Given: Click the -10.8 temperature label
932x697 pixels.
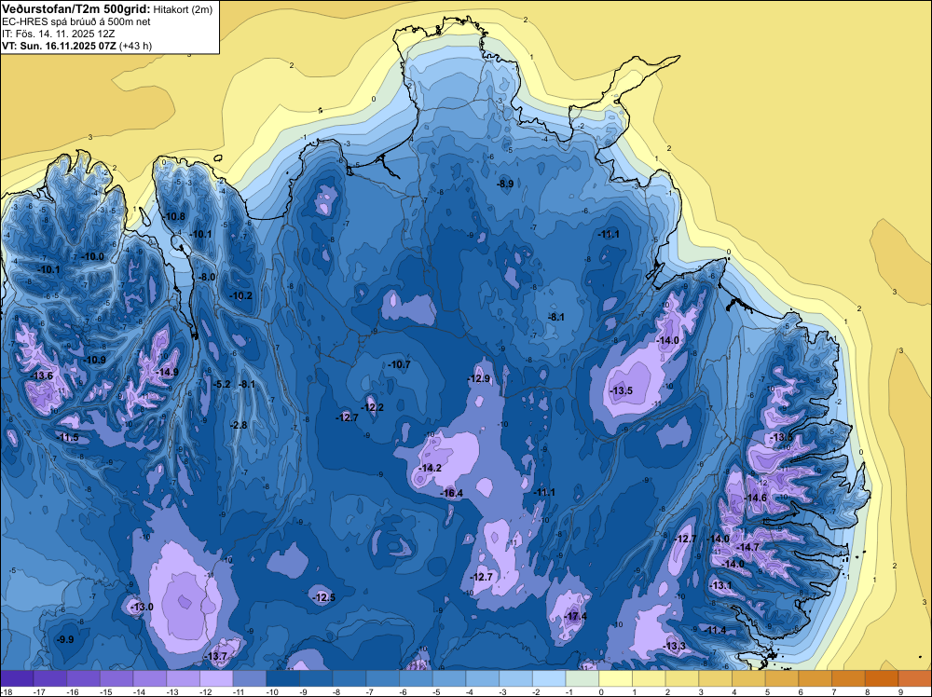Looking at the screenshot, I should (175, 217).
